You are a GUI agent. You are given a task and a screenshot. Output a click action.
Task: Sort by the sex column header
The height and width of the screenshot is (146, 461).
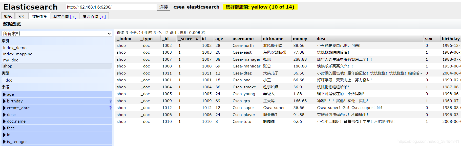coord(432,39)
